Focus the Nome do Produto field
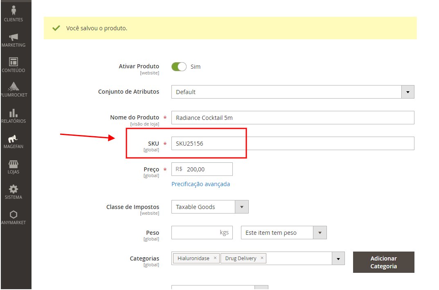The image size is (439, 290). tap(292, 118)
